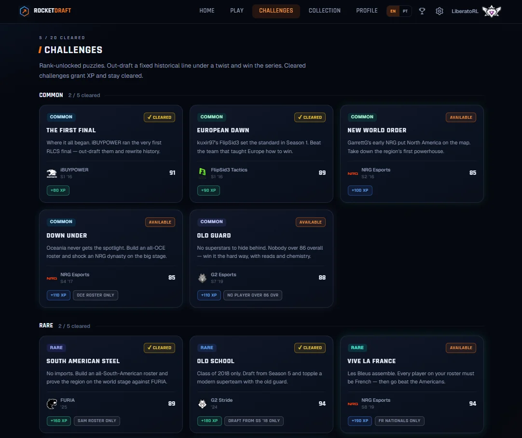Open the European Dawn challenge card

tap(261, 154)
